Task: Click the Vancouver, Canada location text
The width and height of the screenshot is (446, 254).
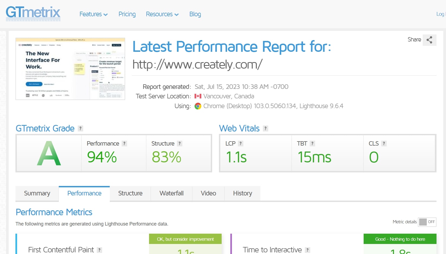Action: pyautogui.click(x=229, y=96)
